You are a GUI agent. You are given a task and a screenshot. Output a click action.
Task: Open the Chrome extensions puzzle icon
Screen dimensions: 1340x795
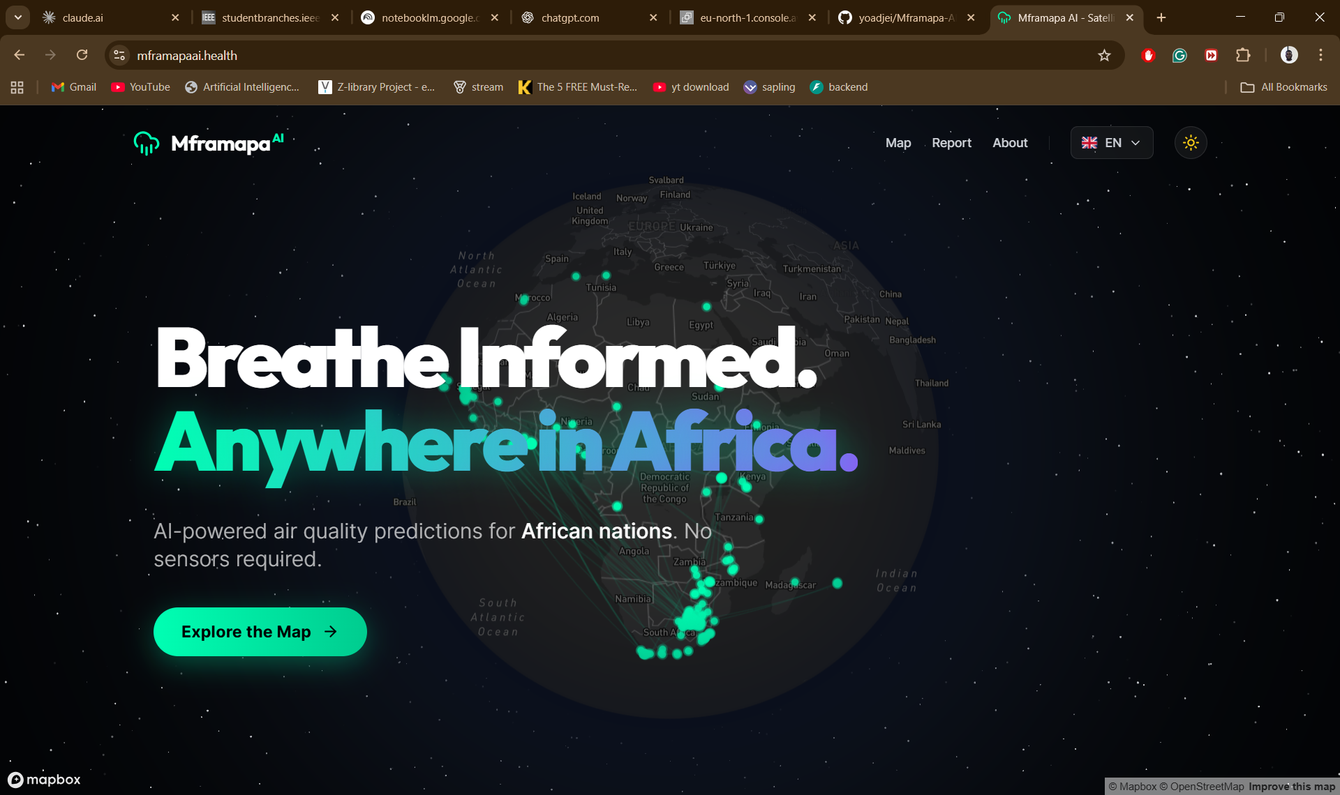[1243, 55]
